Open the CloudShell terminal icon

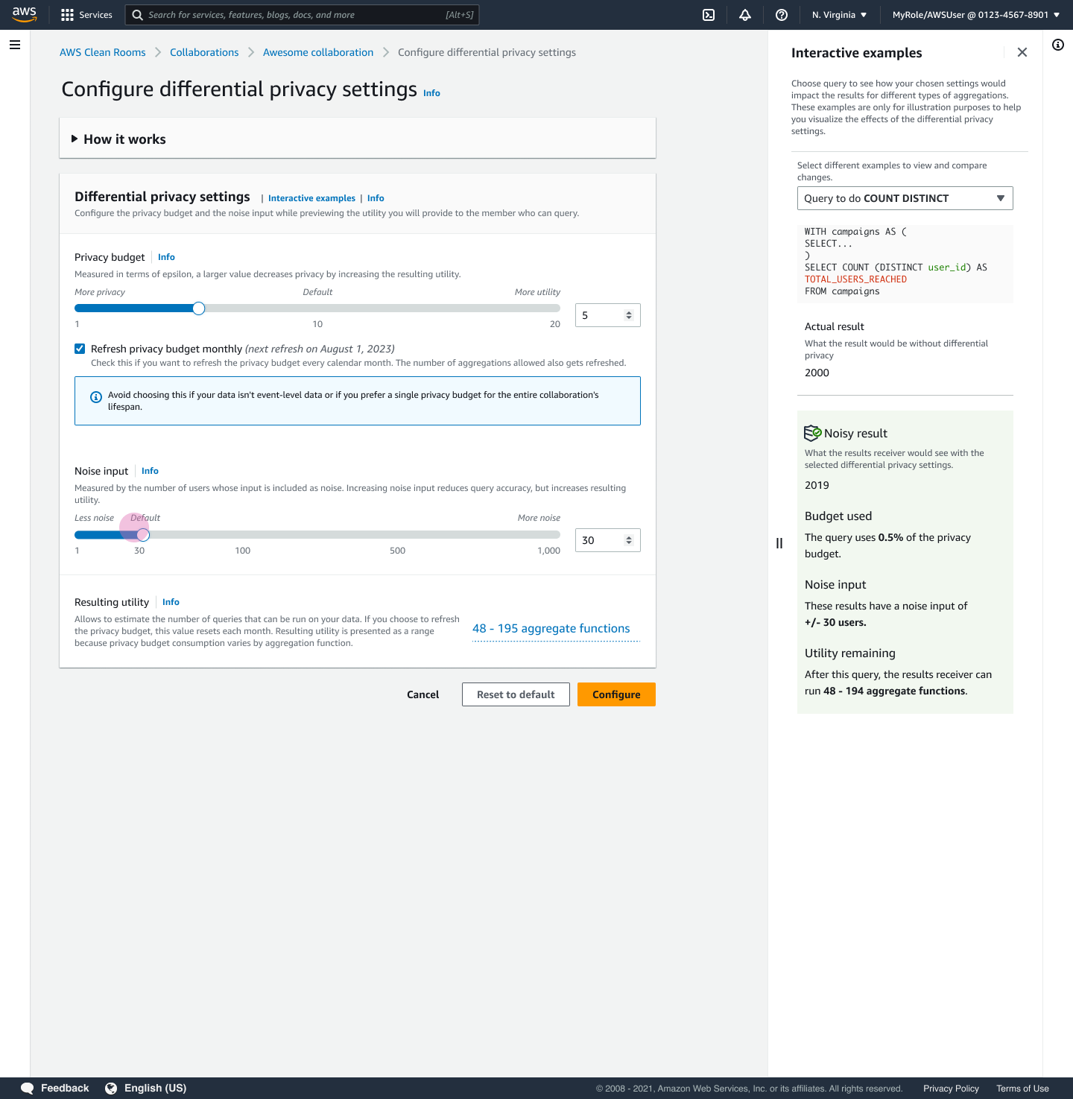[709, 15]
